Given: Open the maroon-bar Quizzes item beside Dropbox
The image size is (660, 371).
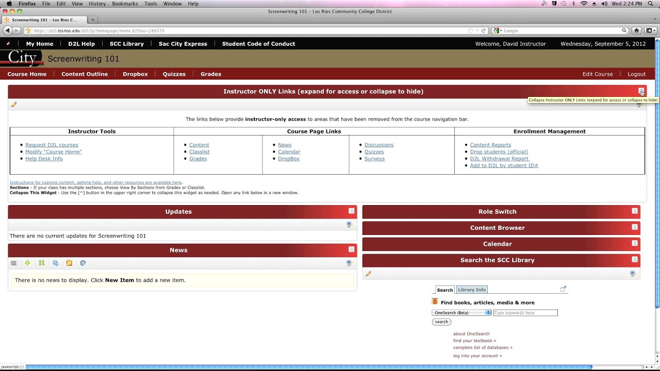Looking at the screenshot, I should coord(174,74).
